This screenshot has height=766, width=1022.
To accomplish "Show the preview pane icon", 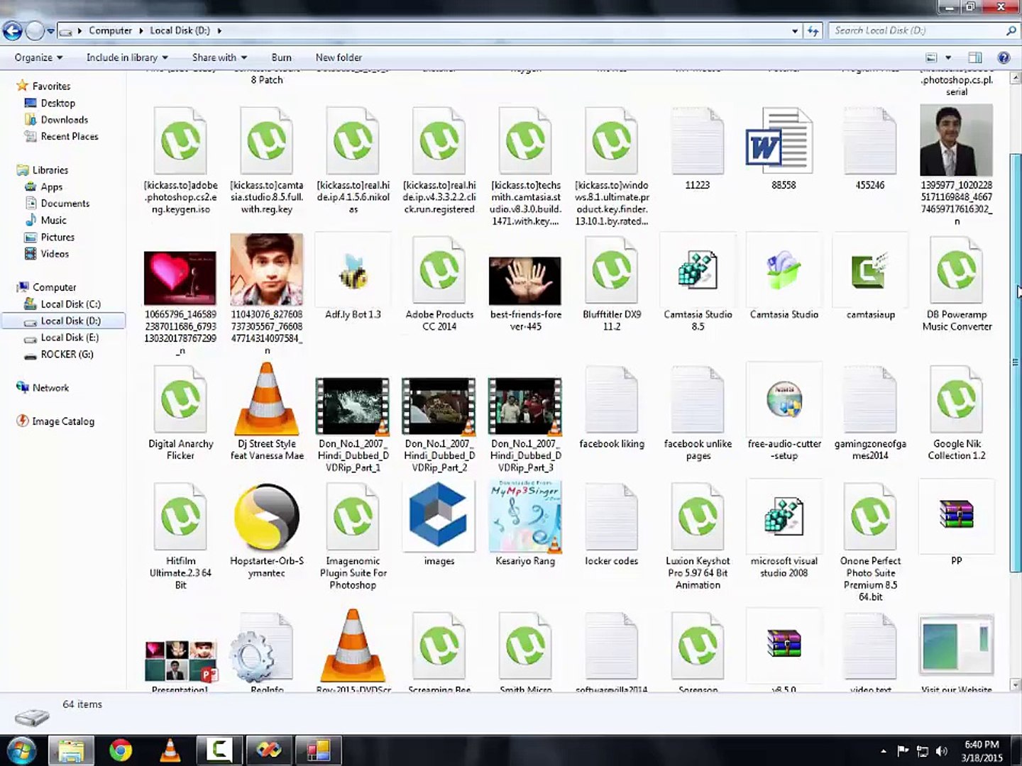I will pyautogui.click(x=975, y=57).
